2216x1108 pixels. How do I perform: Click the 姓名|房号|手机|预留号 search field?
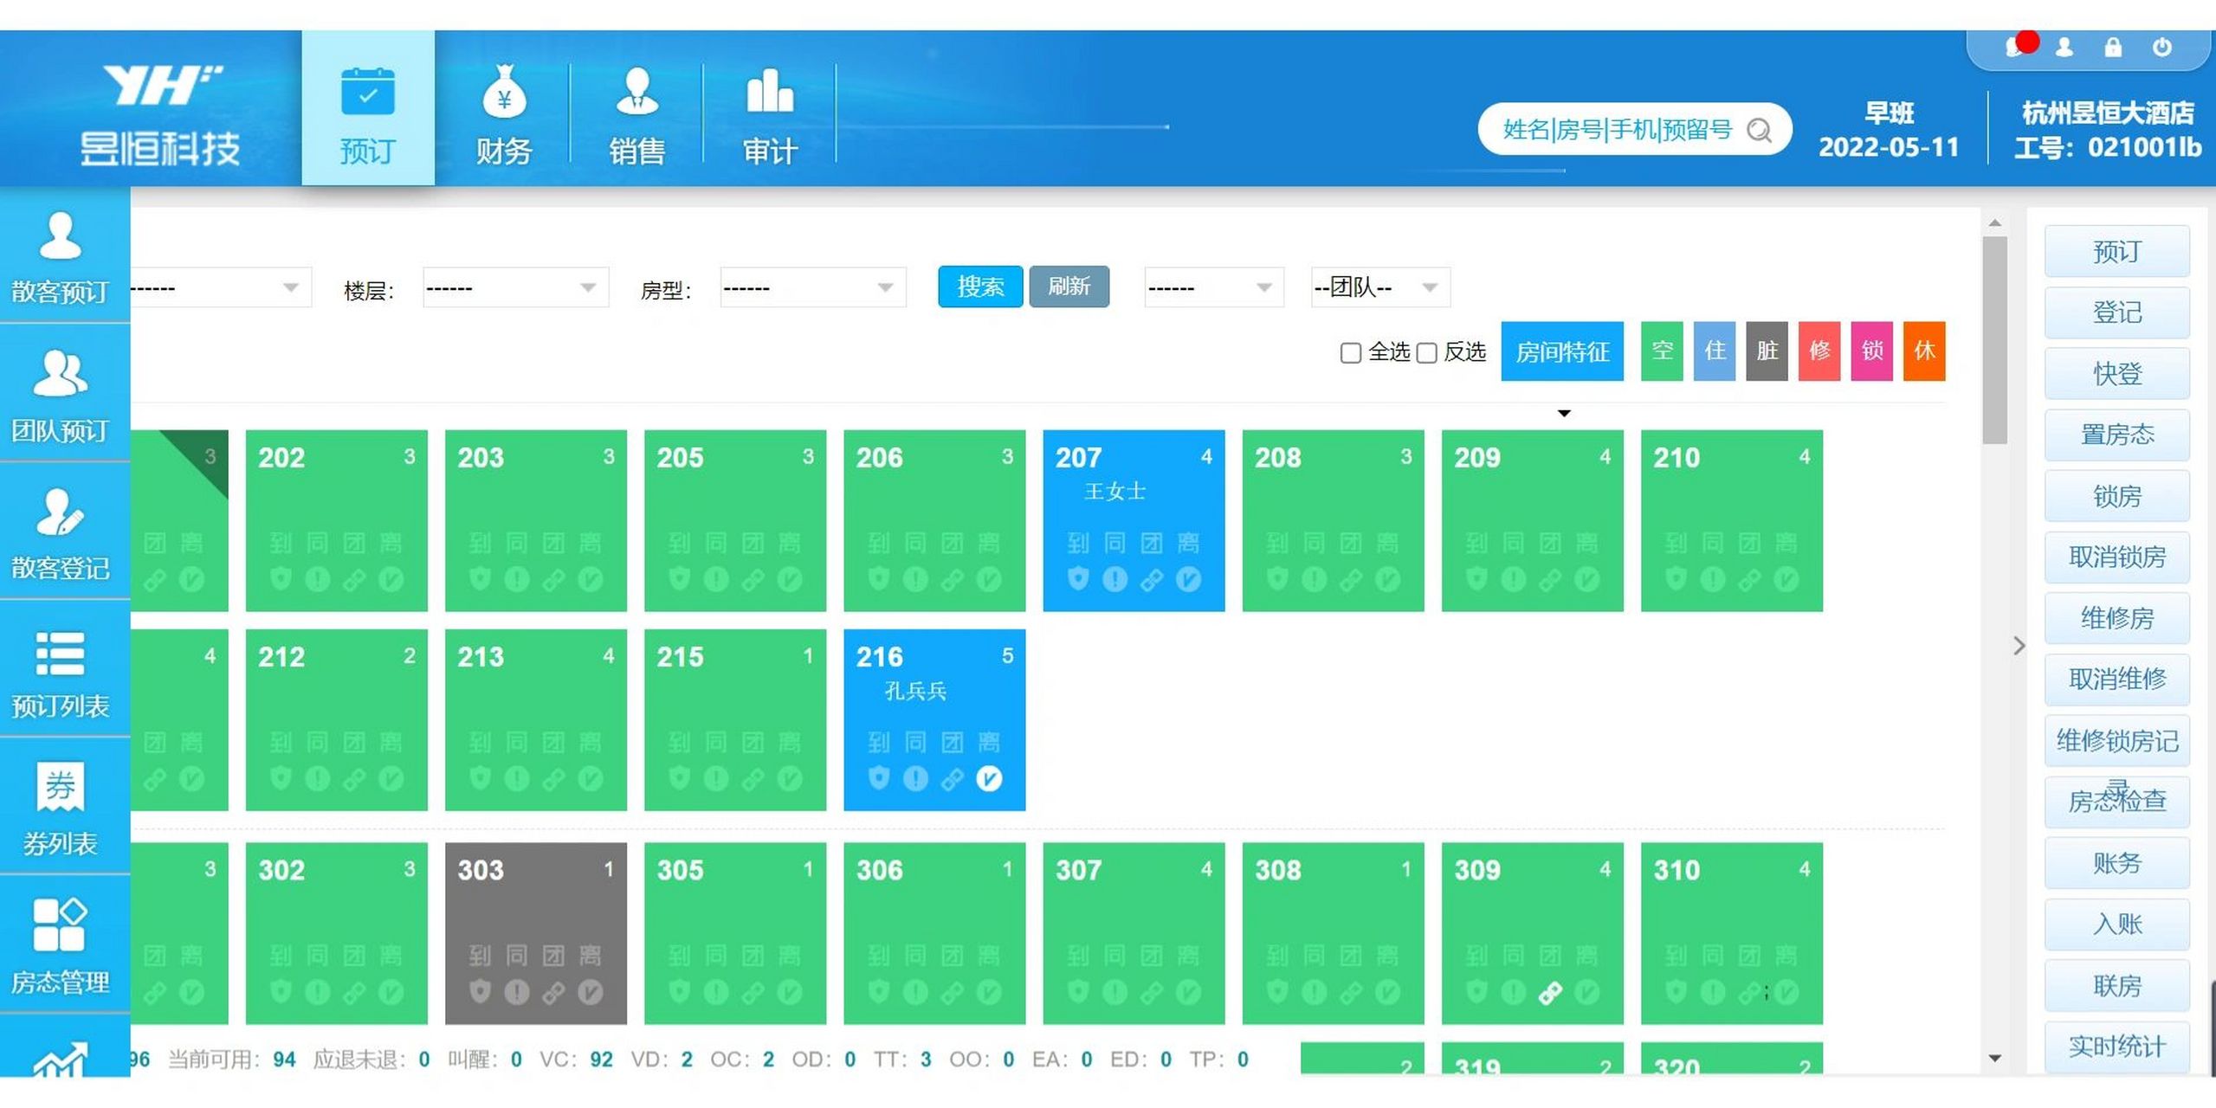(1618, 130)
